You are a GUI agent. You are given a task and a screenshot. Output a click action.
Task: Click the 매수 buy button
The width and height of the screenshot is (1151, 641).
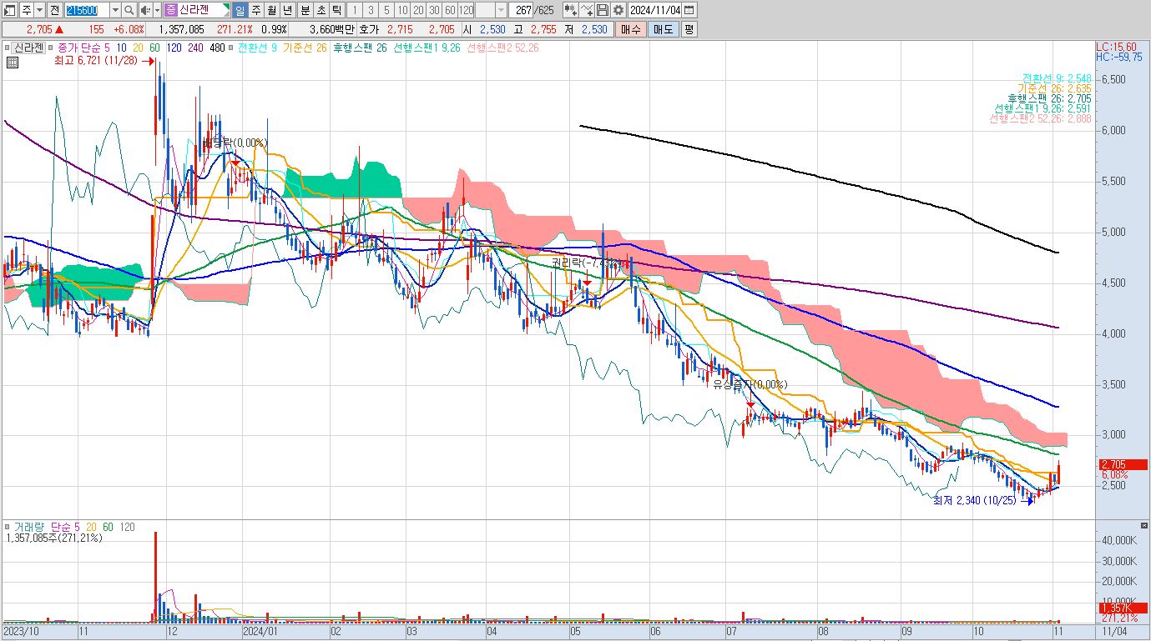(x=631, y=29)
